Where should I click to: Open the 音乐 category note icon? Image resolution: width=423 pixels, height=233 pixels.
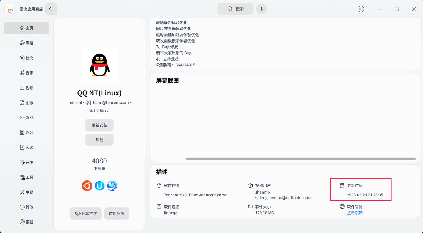22,73
